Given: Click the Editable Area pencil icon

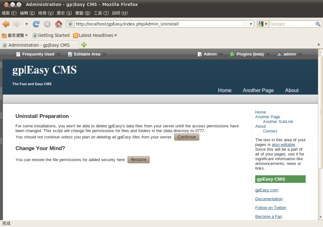Looking at the screenshot, I should tap(70, 54).
